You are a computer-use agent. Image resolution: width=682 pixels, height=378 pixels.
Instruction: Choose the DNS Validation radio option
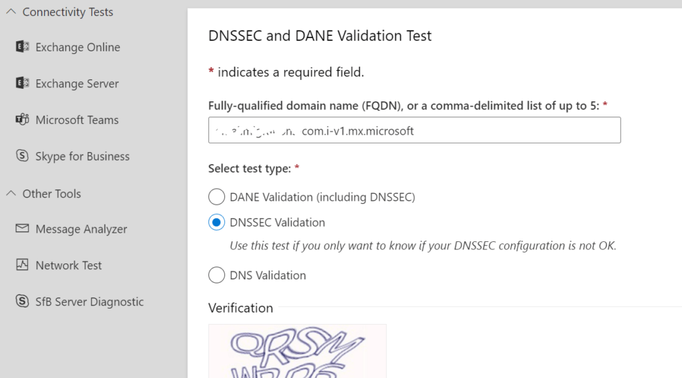[x=216, y=275]
